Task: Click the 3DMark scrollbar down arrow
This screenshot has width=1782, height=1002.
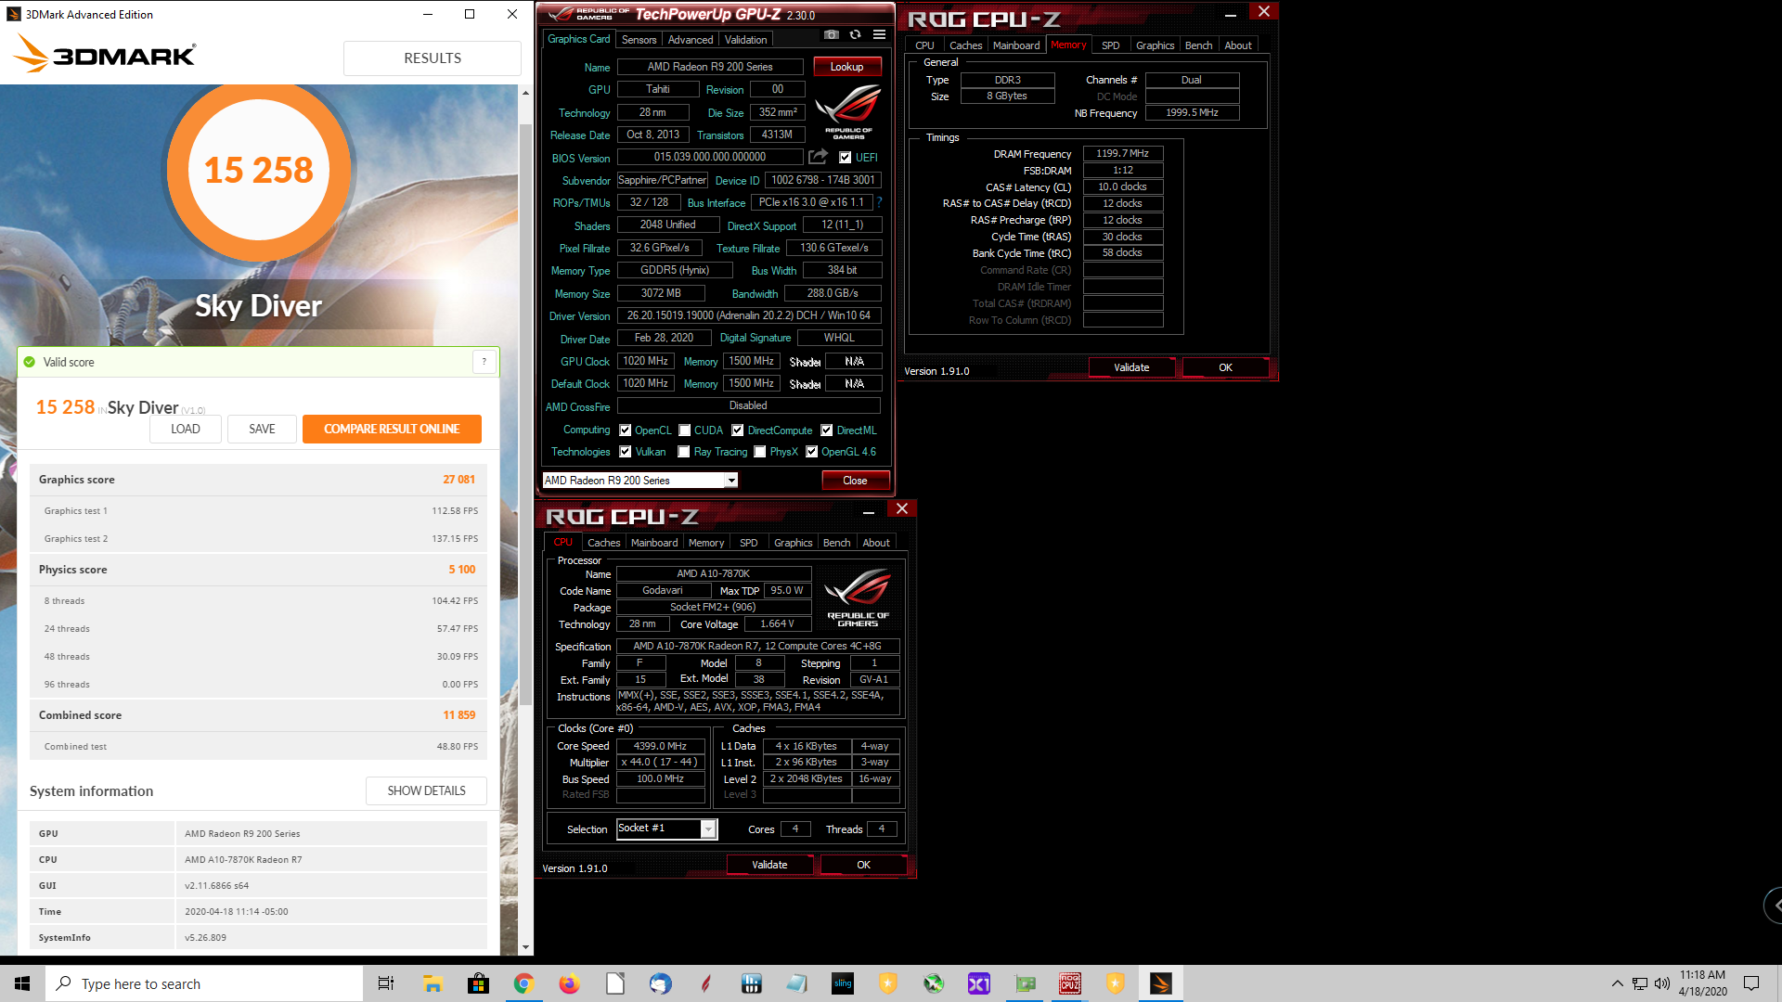Action: click(x=525, y=947)
